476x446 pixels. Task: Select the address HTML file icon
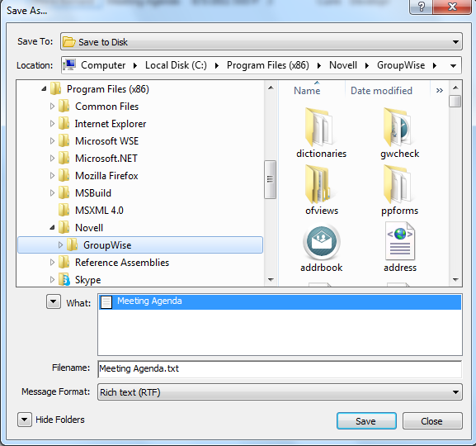[400, 241]
